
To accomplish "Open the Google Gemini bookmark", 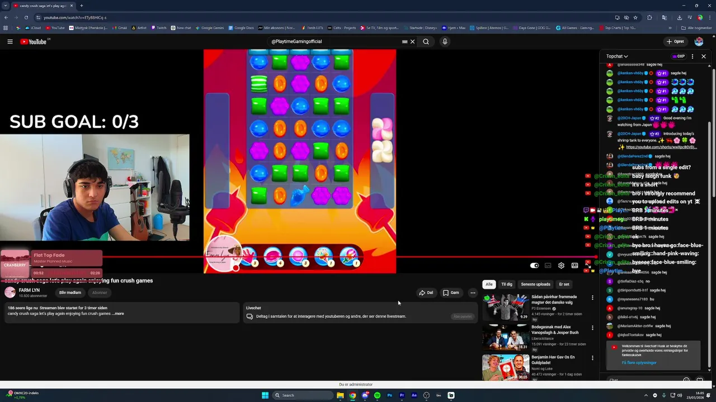I will pos(209,28).
